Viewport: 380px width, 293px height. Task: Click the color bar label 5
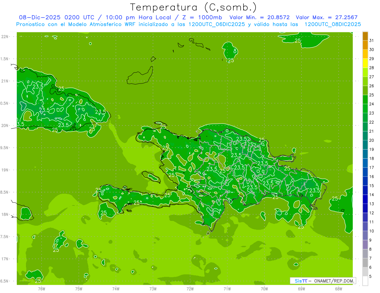coord(370,277)
